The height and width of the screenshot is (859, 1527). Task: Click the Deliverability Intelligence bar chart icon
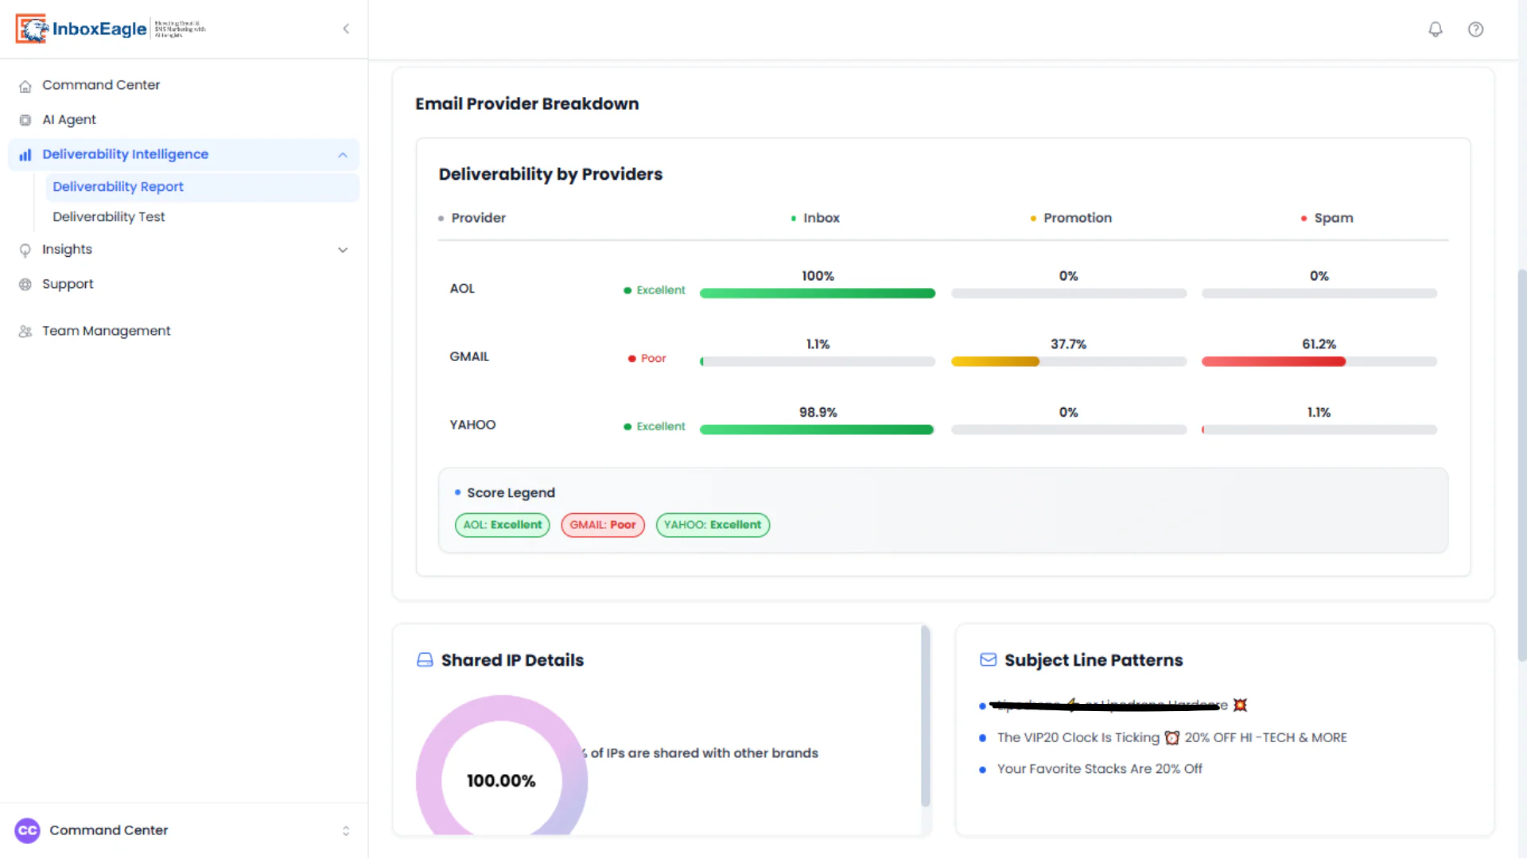tap(25, 155)
